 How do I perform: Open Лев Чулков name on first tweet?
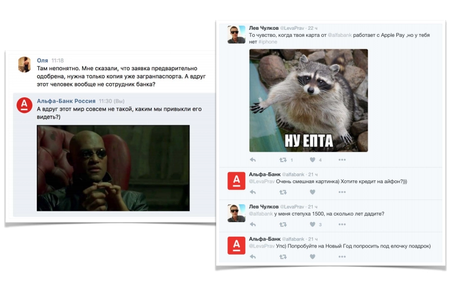[x=264, y=28]
